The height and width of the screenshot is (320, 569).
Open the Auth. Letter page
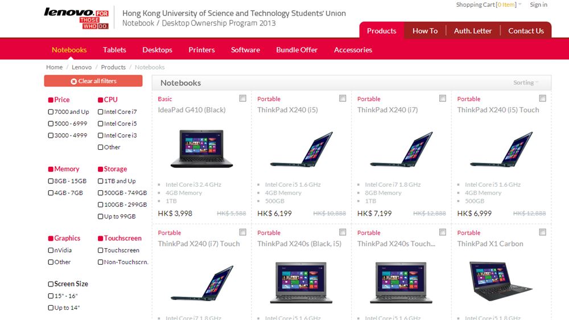point(472,31)
